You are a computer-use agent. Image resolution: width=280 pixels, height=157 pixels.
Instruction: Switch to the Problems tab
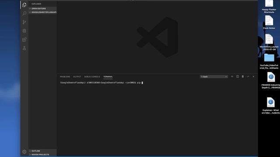pyautogui.click(x=65, y=77)
